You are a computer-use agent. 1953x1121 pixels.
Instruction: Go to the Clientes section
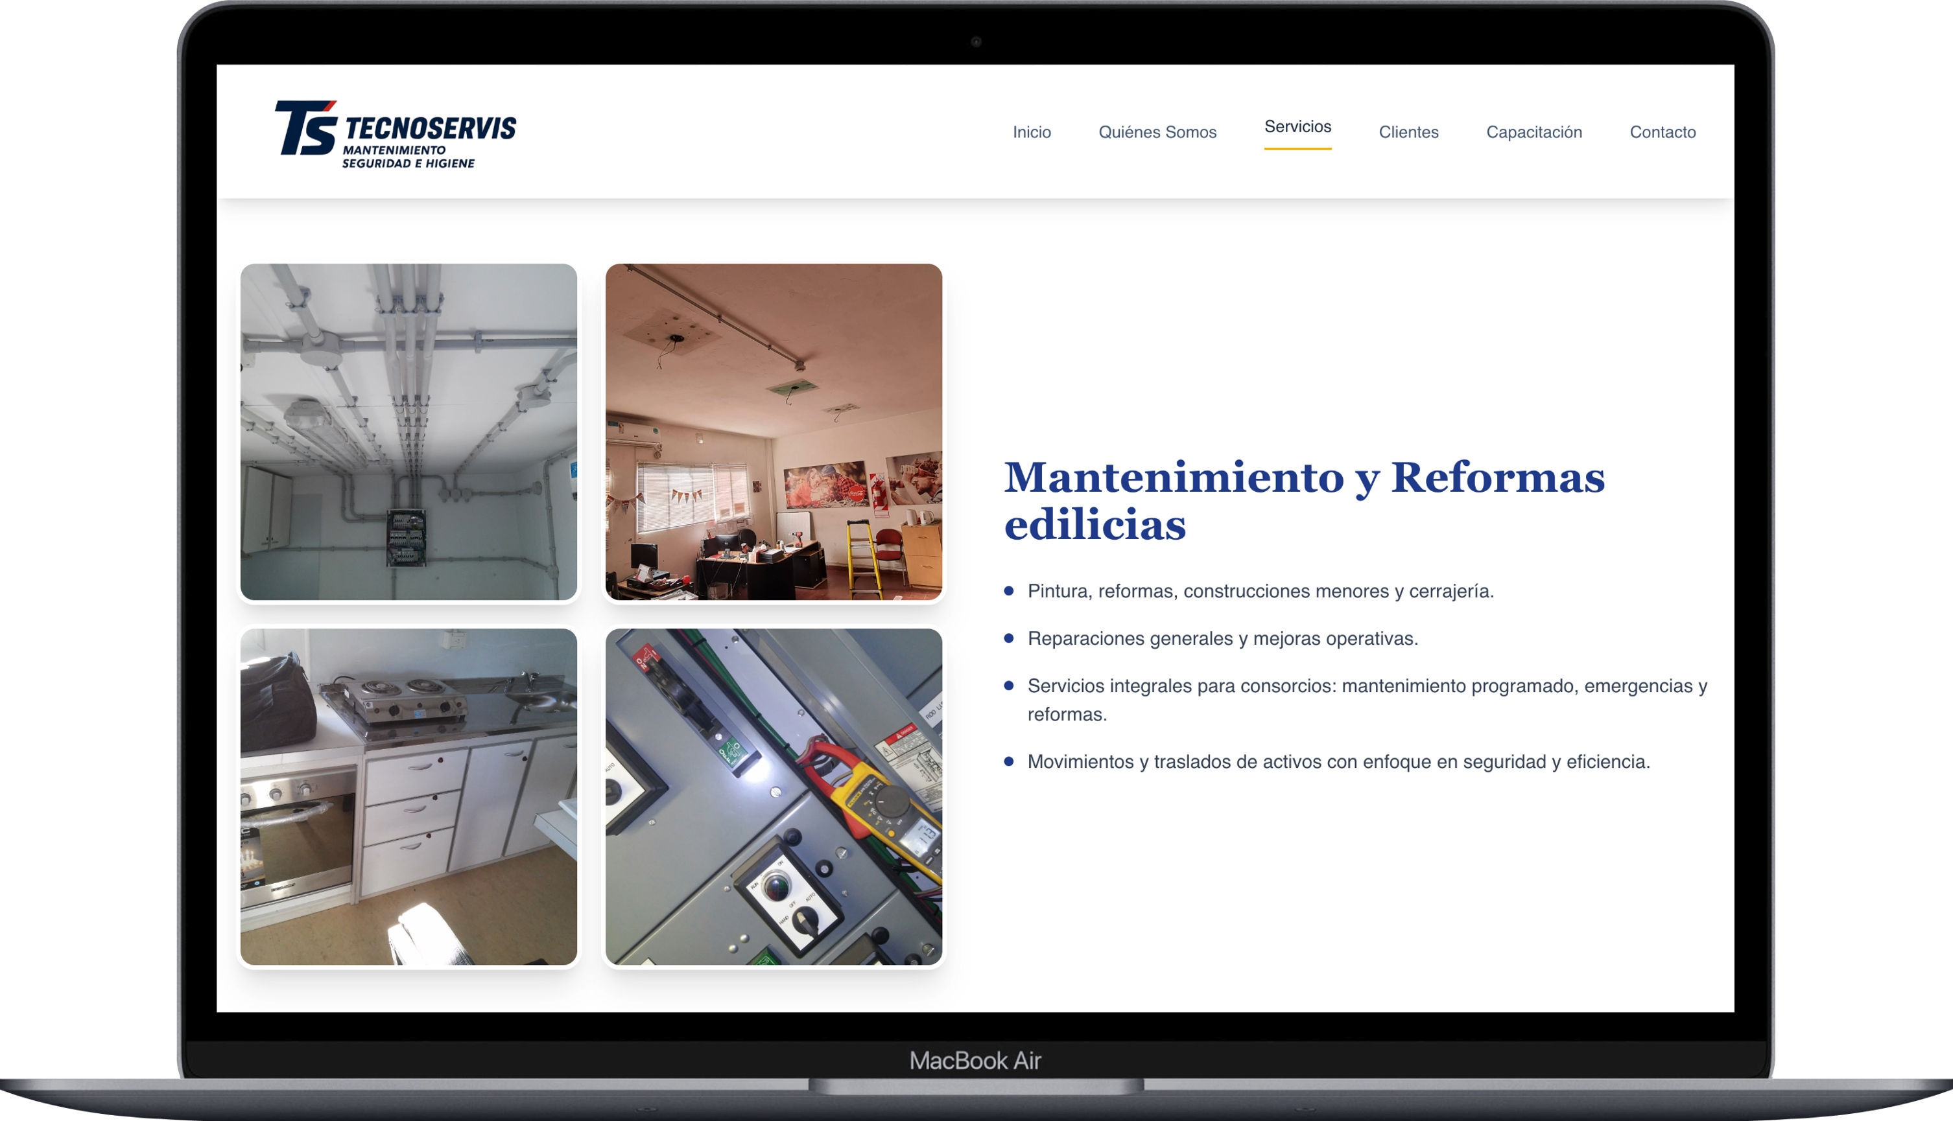pyautogui.click(x=1408, y=132)
